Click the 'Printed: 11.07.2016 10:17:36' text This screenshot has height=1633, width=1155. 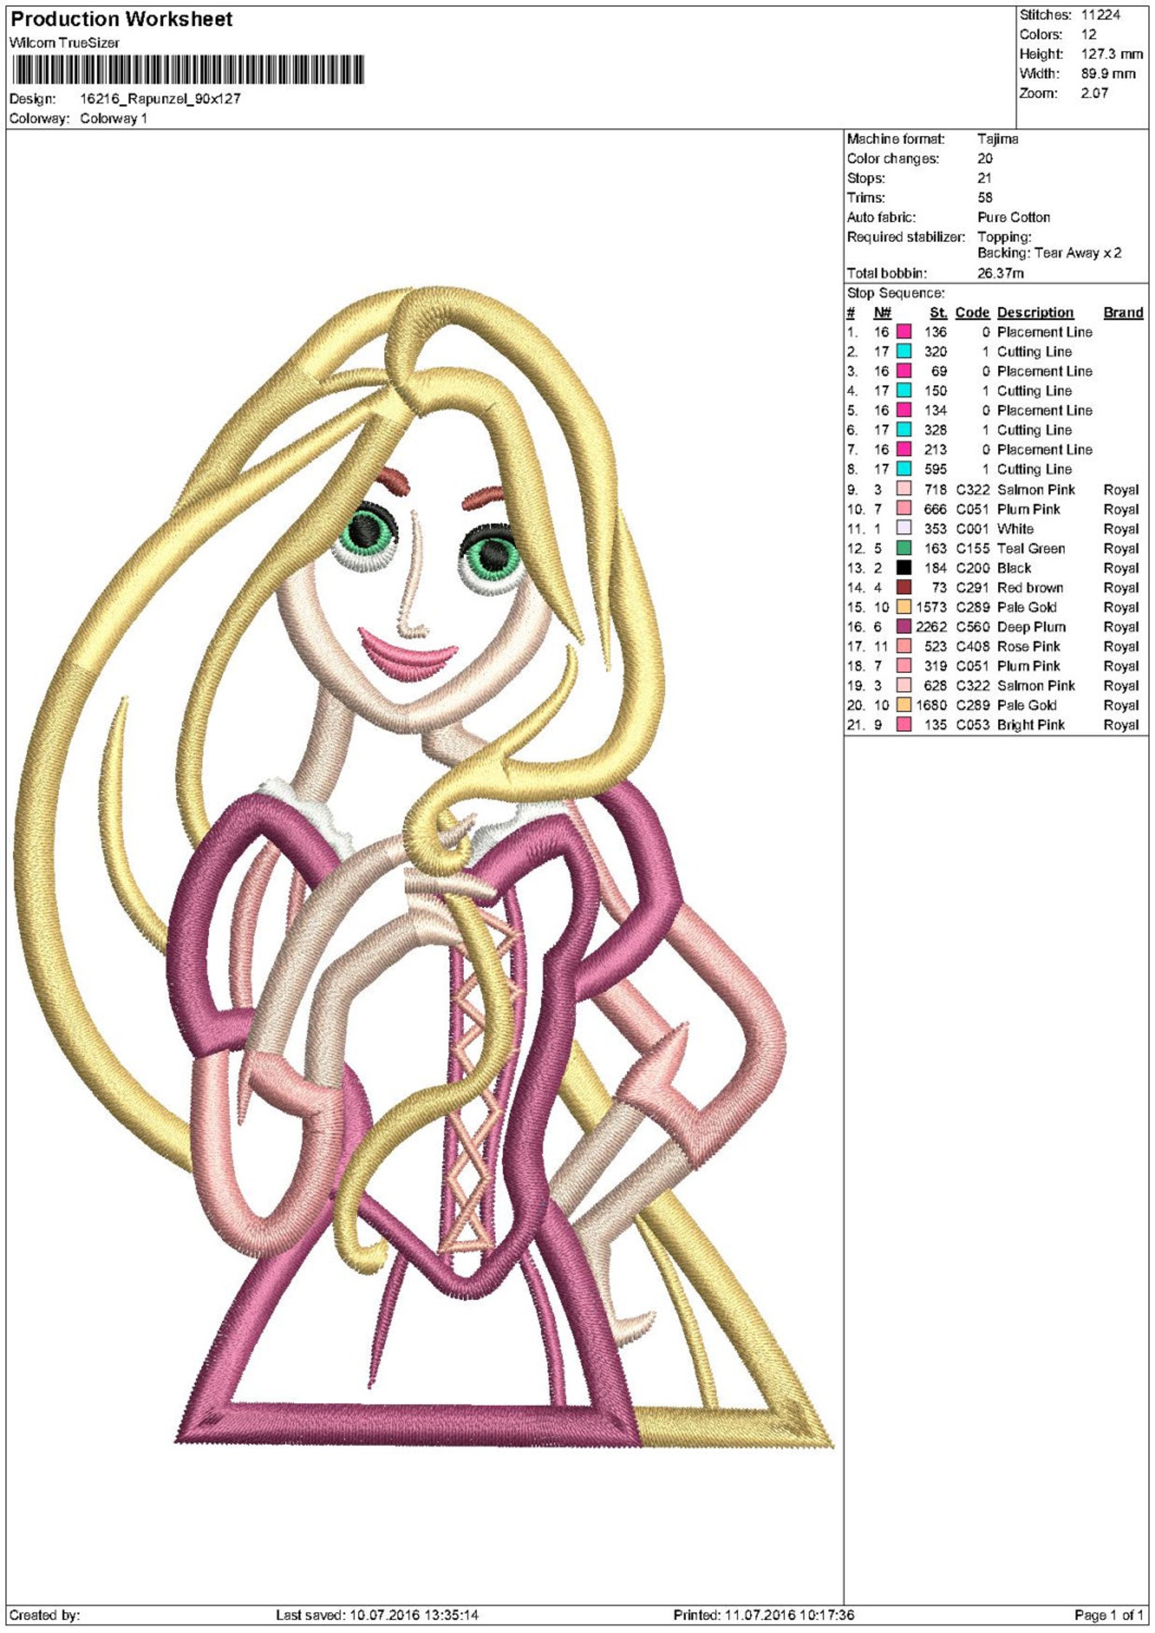click(x=764, y=1615)
